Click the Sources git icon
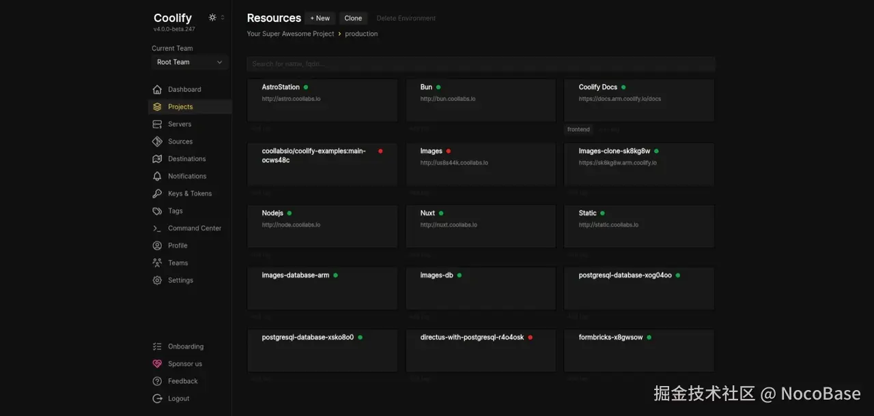This screenshot has height=416, width=874. (x=157, y=142)
